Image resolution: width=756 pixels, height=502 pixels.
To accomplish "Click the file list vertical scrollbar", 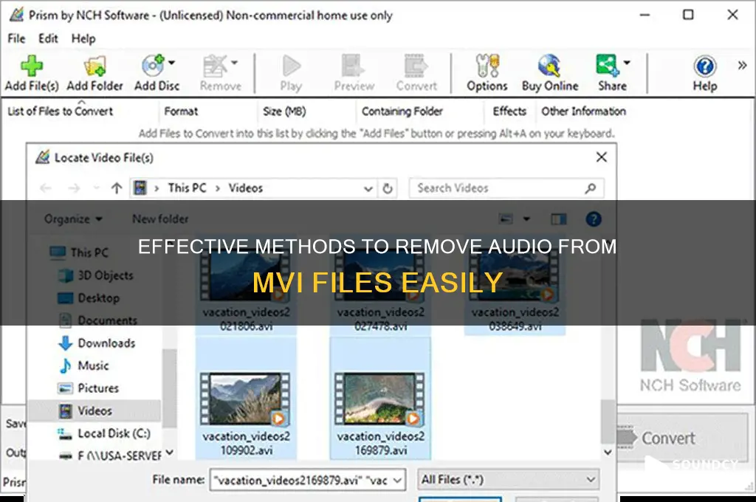I will coord(608,422).
